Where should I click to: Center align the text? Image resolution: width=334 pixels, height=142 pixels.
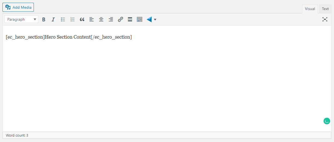click(101, 19)
